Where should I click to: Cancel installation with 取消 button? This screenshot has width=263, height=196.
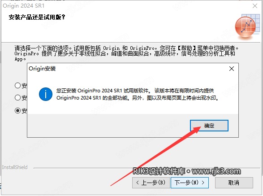point(234,183)
